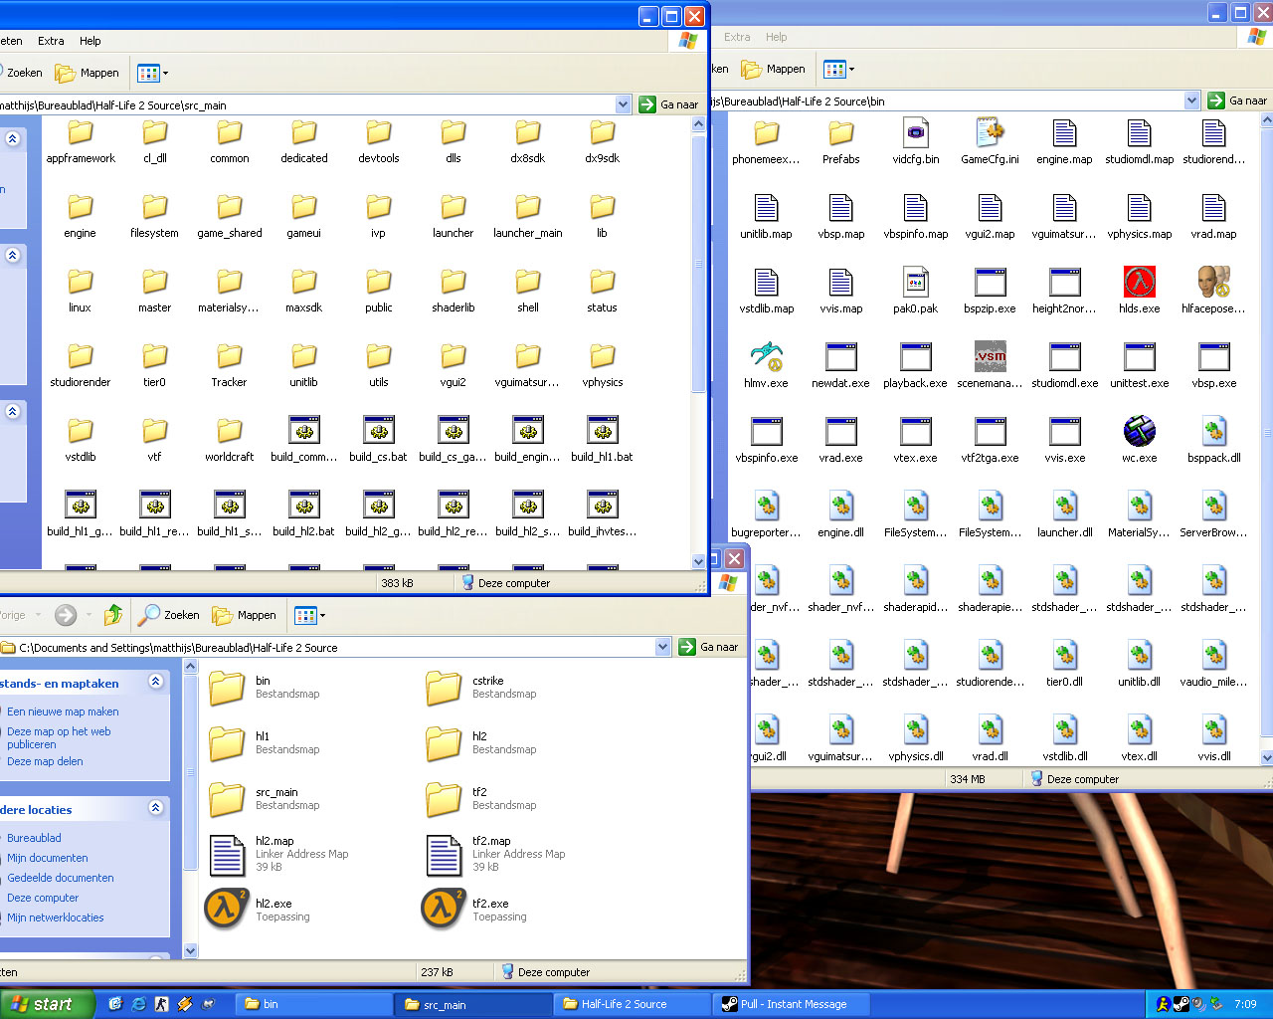Click Ga naar button in Half-Life 2 Source window
Image resolution: width=1273 pixels, height=1019 pixels.
(x=709, y=647)
